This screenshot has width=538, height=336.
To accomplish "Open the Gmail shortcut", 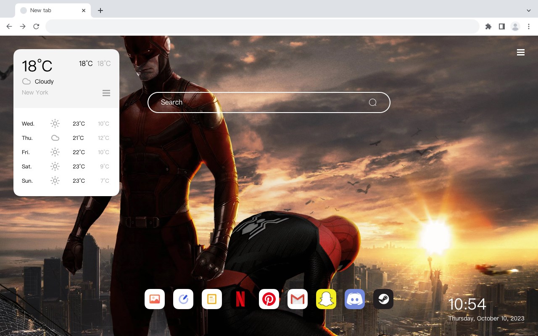I will (x=298, y=299).
